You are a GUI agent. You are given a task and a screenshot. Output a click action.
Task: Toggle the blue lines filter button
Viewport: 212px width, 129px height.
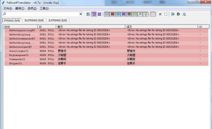(x=118, y=14)
